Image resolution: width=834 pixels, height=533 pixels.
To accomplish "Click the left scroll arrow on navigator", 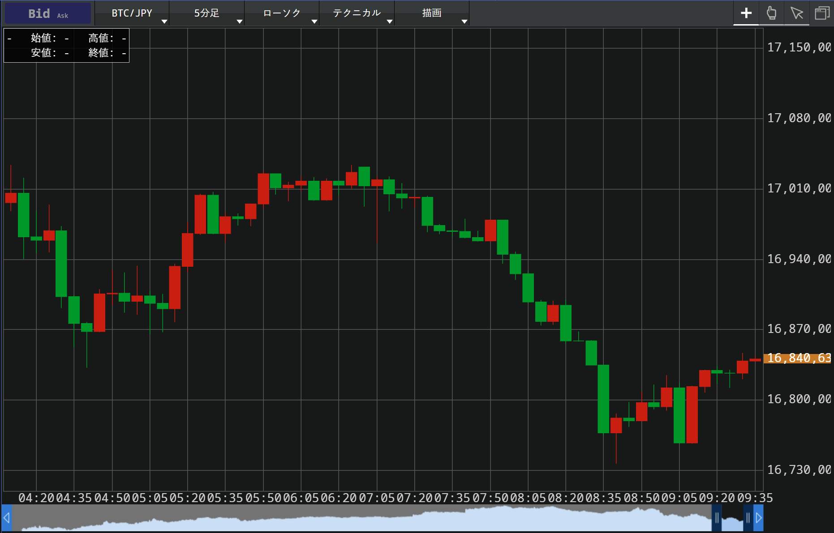I will tap(7, 518).
